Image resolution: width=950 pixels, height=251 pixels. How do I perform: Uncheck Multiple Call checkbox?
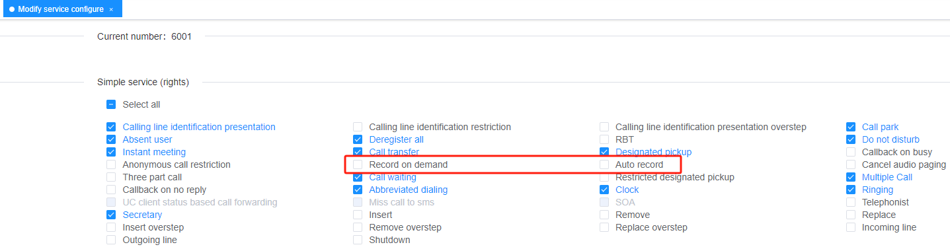point(851,177)
